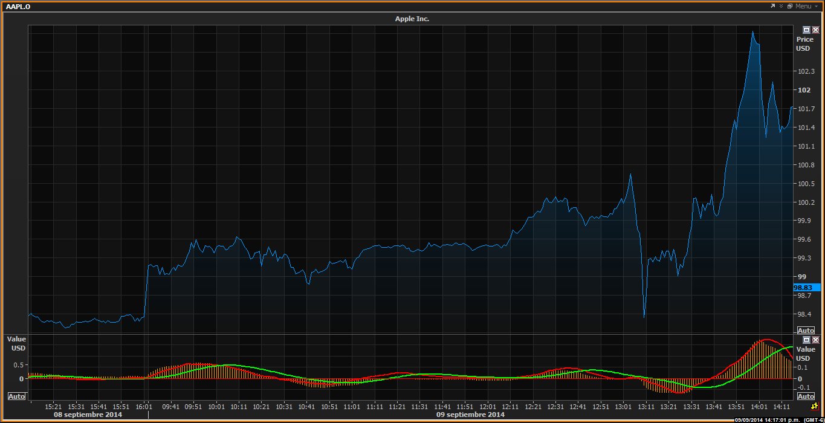The image size is (825, 423).
Task: Click the 101.7 price axis label
Action: tap(806, 109)
